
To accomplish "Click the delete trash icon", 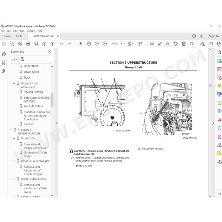I will click(x=184, y=44).
